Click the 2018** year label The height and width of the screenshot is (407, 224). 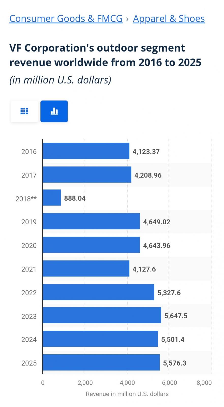tap(26, 199)
